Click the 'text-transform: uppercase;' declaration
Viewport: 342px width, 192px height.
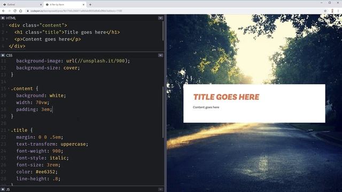pos(52,144)
